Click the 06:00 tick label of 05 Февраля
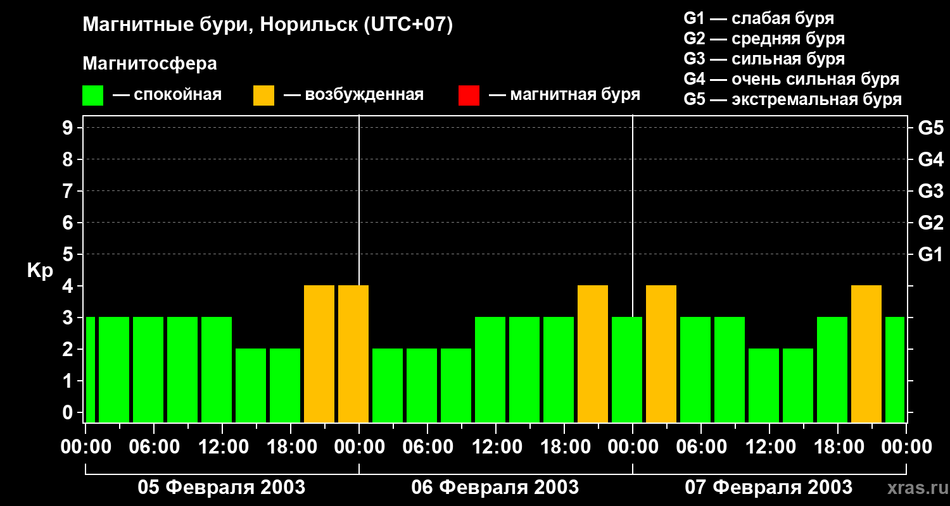Viewport: 950px width, 506px height. [154, 447]
